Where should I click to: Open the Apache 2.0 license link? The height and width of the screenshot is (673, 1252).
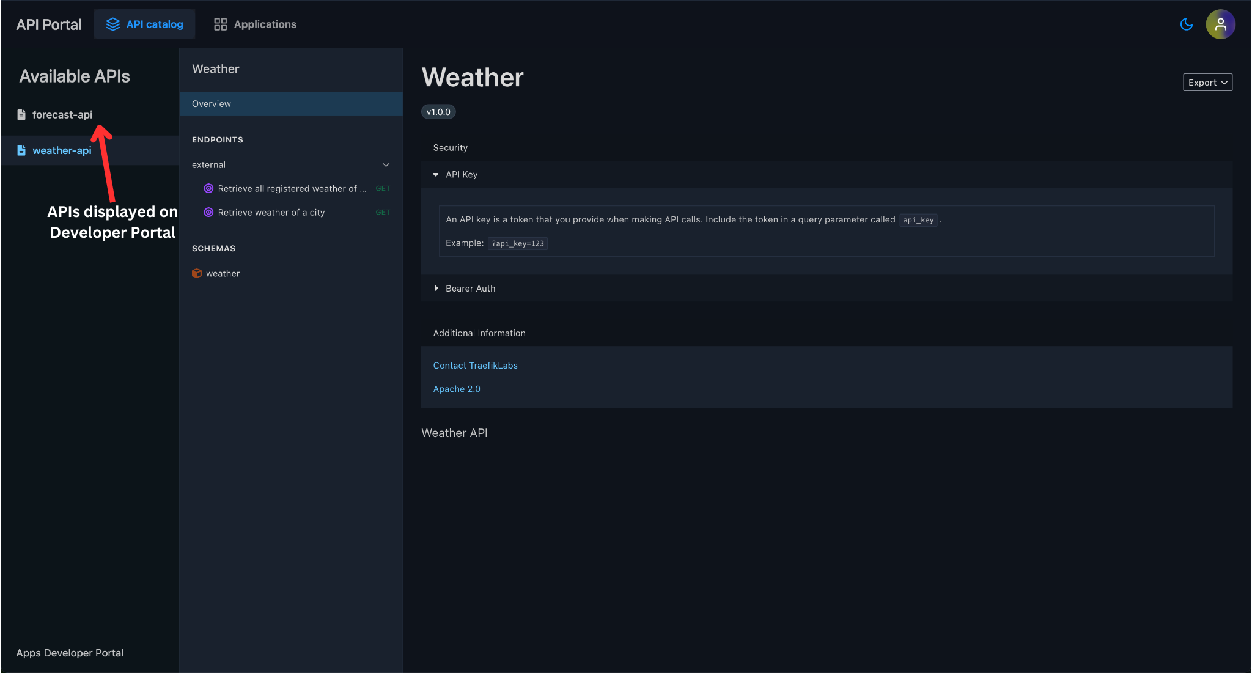(457, 389)
